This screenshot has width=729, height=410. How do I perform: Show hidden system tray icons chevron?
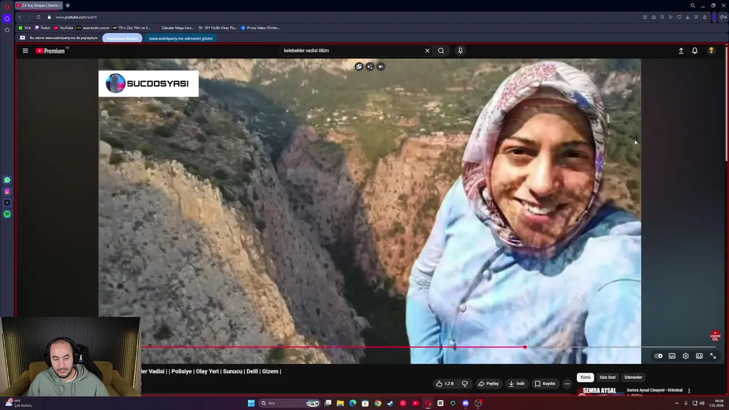coord(677,403)
